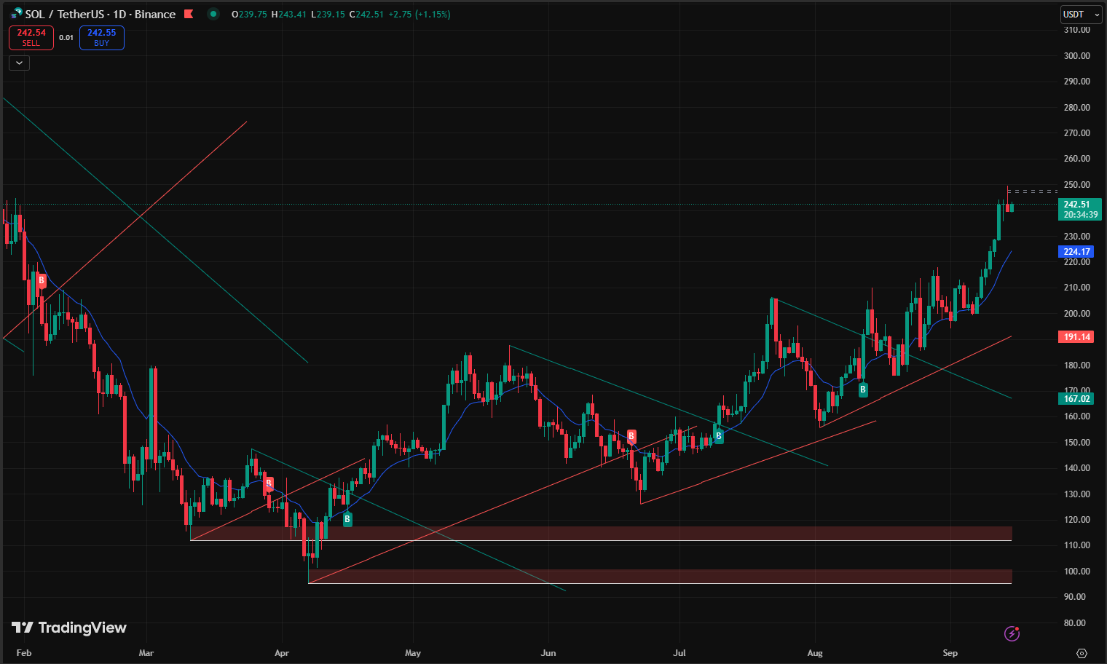Open the purple lightning bolt event icon
The image size is (1107, 664).
pyautogui.click(x=1012, y=633)
